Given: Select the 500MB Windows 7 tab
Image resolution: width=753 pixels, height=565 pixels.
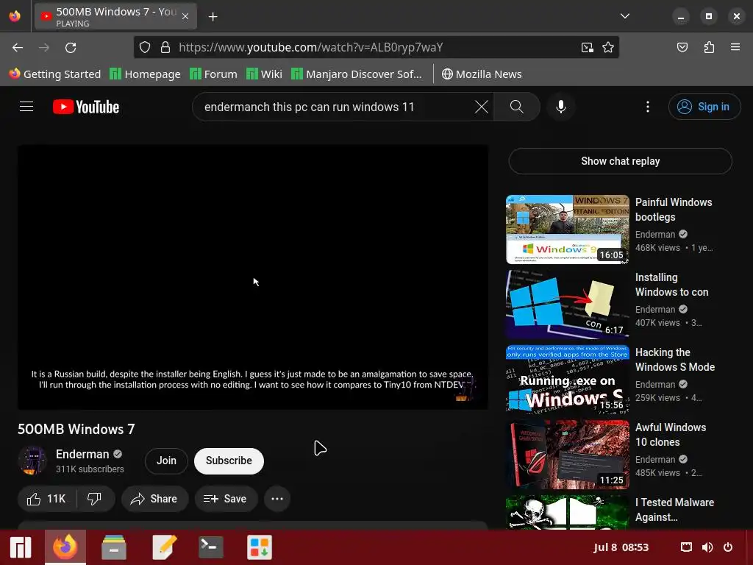Looking at the screenshot, I should 115,16.
